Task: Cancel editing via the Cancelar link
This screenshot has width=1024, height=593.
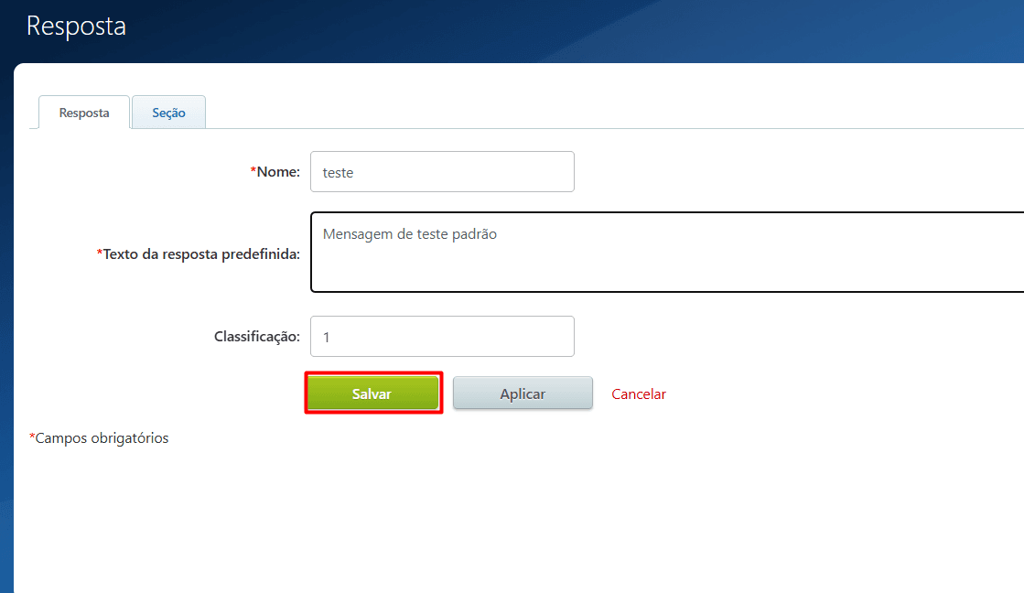Action: click(x=639, y=394)
